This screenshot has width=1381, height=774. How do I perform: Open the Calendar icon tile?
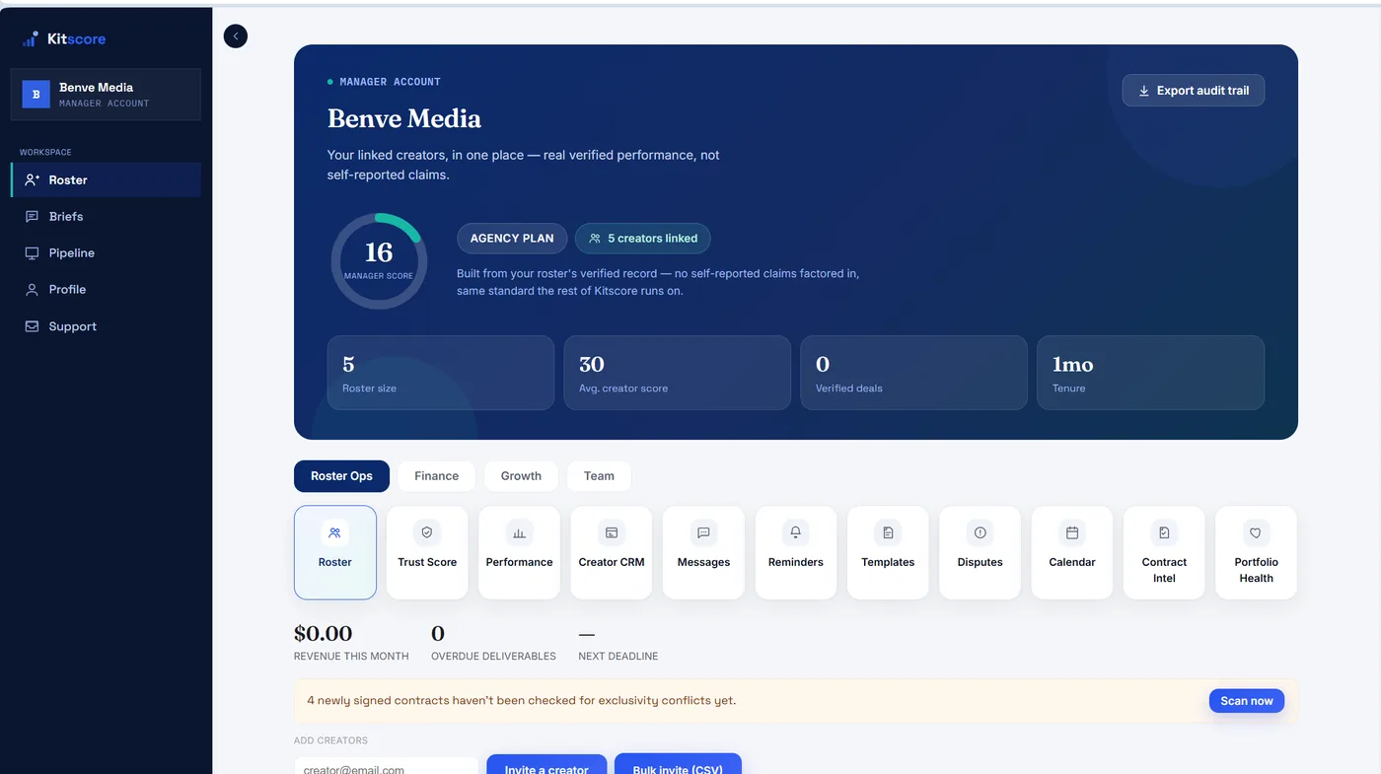coord(1072,552)
